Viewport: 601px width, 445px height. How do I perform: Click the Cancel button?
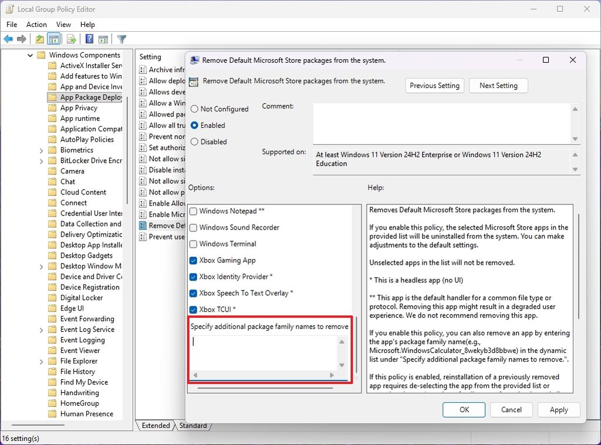(x=511, y=410)
